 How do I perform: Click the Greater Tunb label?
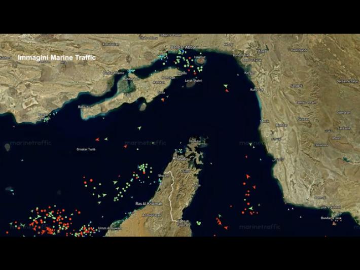pyautogui.click(x=86, y=149)
